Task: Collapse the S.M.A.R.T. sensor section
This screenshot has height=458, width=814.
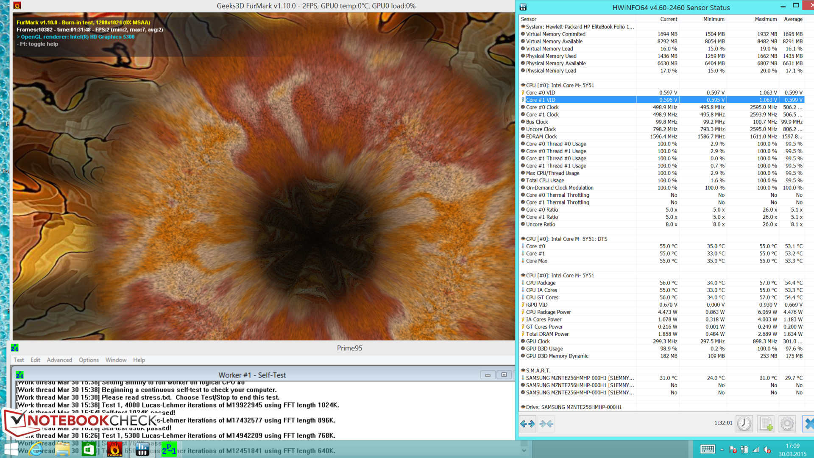Action: 523,370
